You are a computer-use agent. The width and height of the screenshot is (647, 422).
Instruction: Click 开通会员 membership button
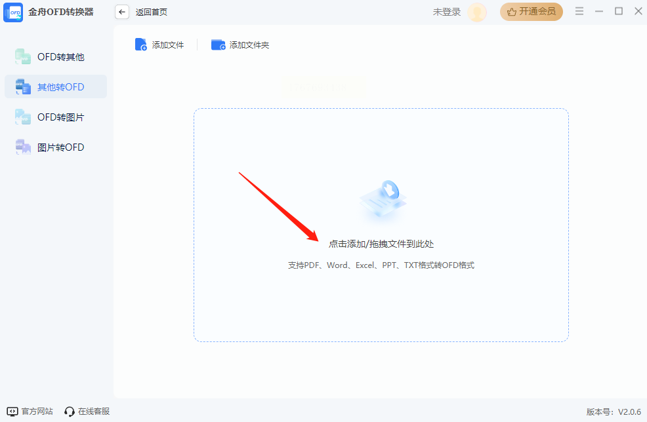pyautogui.click(x=532, y=12)
